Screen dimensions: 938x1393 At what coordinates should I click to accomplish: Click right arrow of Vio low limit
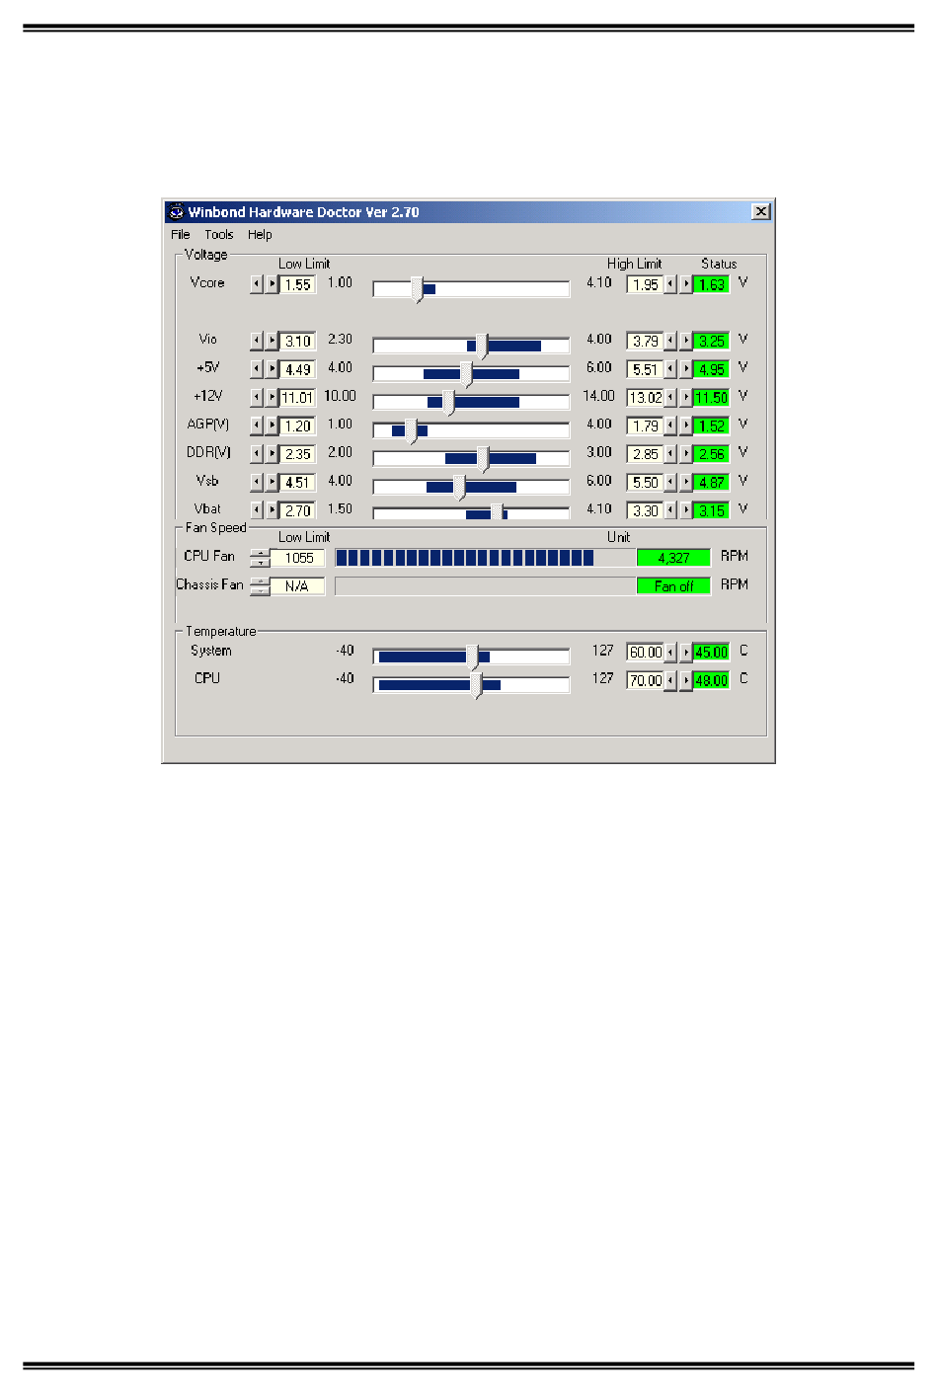pos(272,341)
